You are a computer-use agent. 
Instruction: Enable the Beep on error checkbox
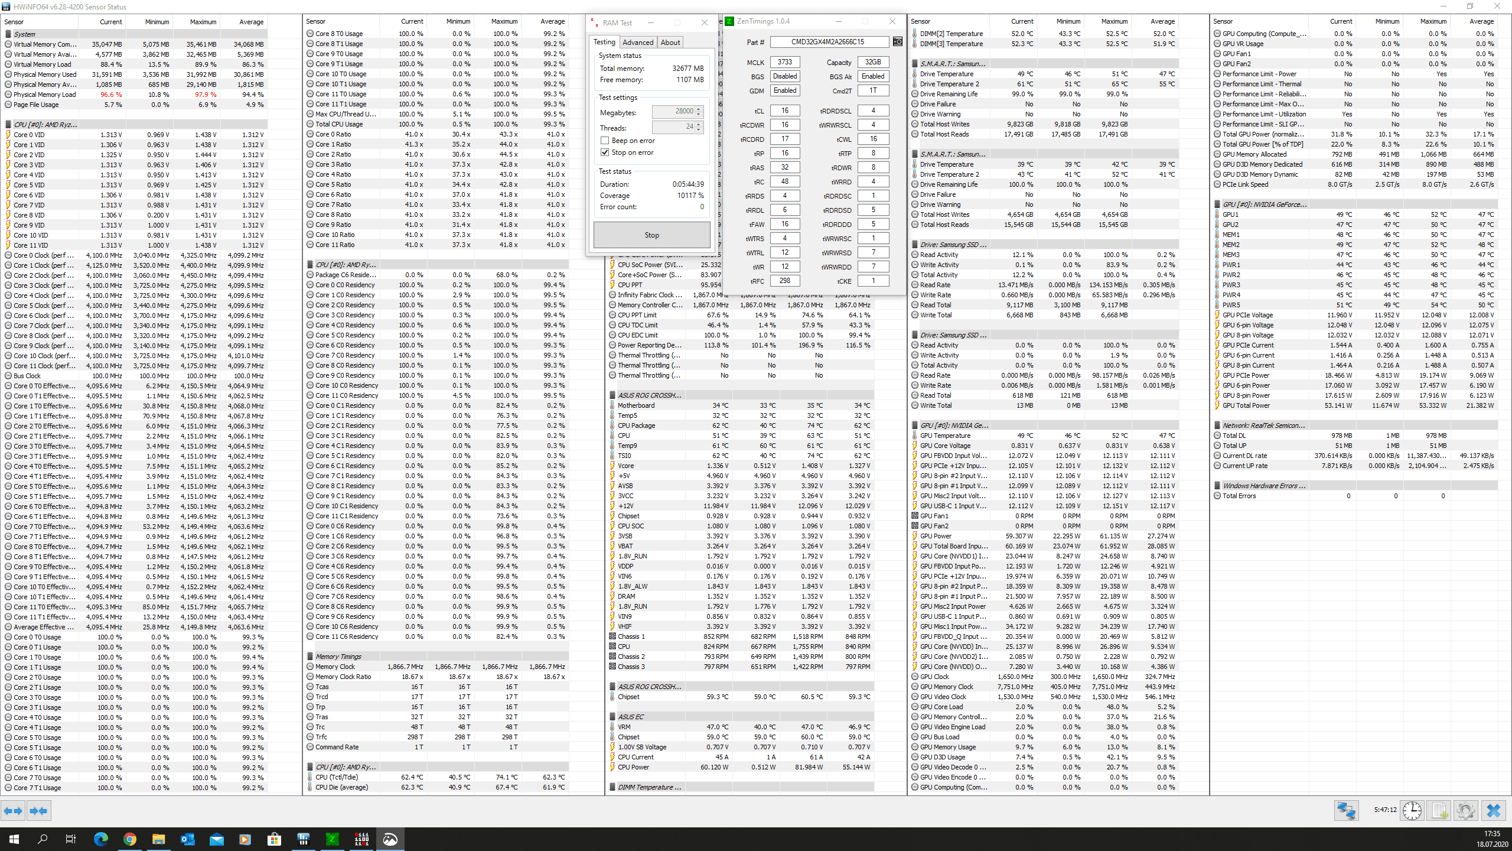pyautogui.click(x=605, y=141)
